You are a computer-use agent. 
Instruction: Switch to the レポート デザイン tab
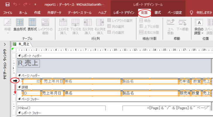coord(124,13)
